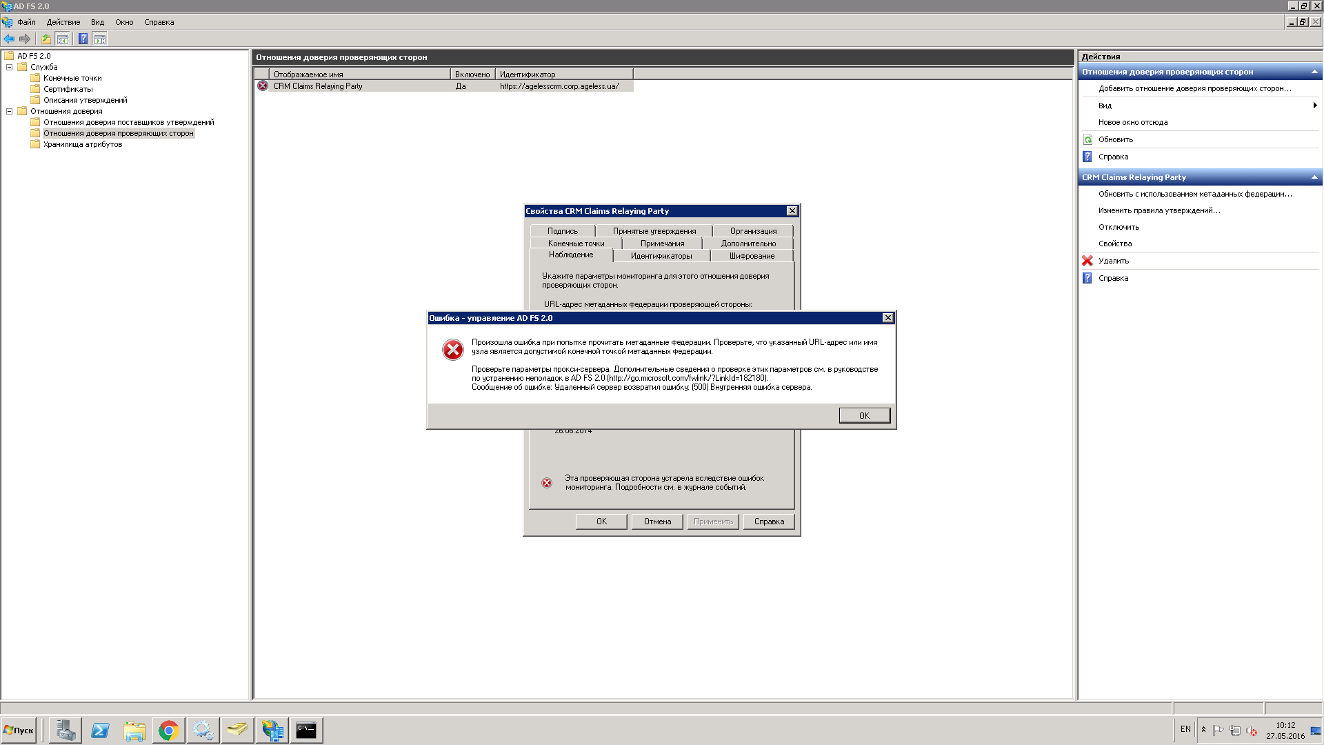Click the green Обновить refresh action icon
The width and height of the screenshot is (1324, 745).
1087,139
